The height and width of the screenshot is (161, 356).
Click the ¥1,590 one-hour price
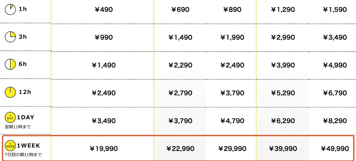click(335, 10)
